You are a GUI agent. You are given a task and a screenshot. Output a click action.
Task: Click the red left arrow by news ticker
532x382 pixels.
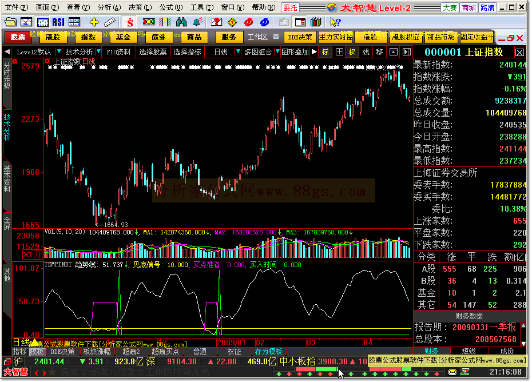pyautogui.click(x=36, y=373)
